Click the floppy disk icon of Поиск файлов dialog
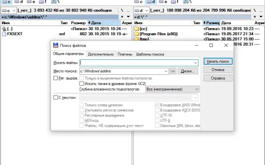 56,45
